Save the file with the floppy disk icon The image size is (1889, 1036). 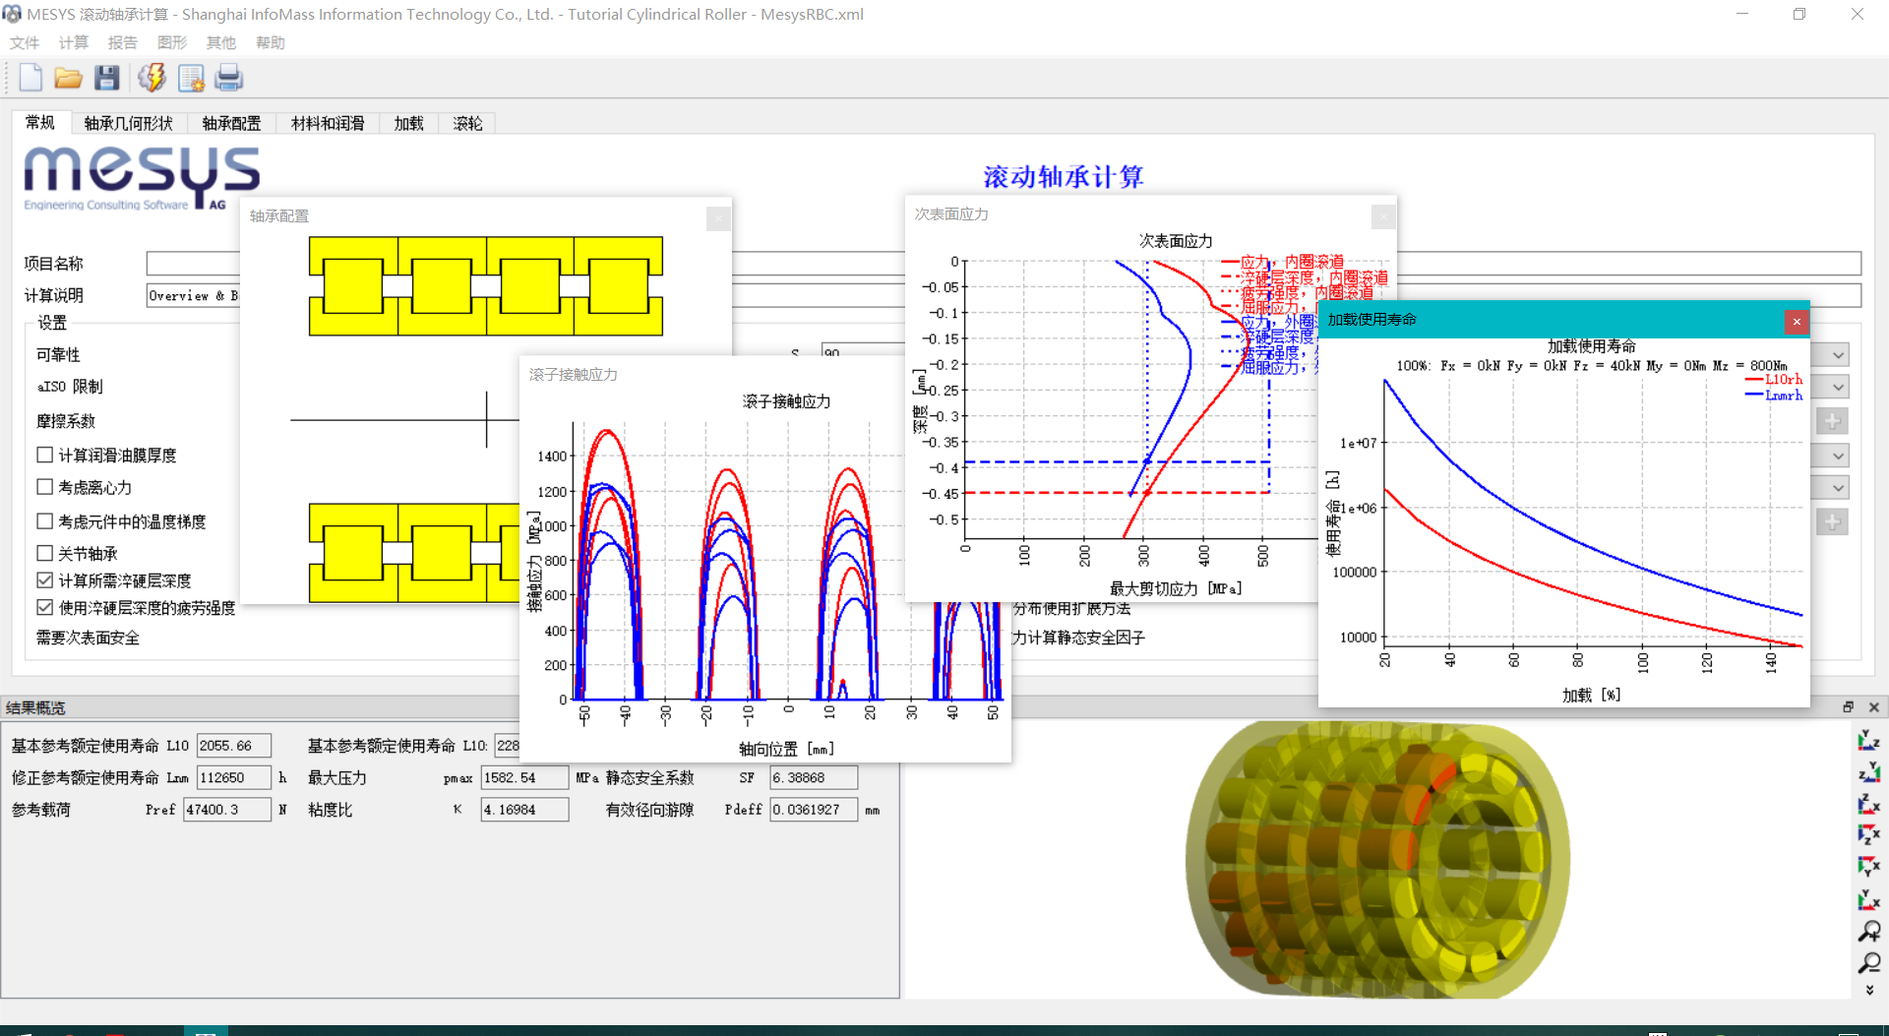click(107, 78)
